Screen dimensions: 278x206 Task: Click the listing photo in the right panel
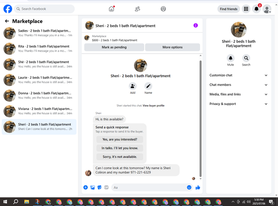(239, 29)
